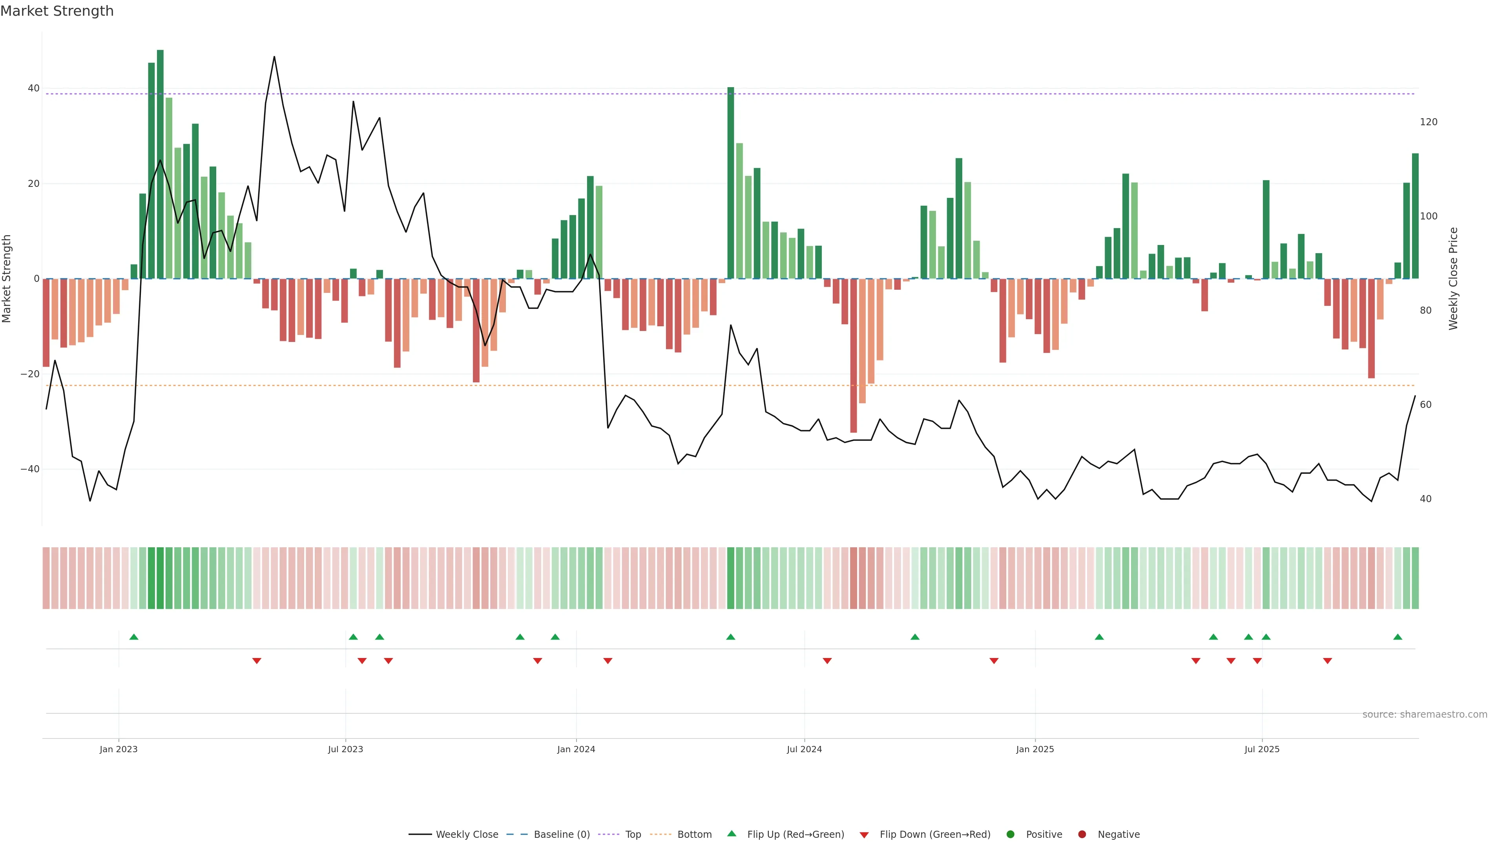This screenshot has height=848, width=1507.
Task: Click the Weekly Close Price axis title
Action: click(x=1453, y=279)
